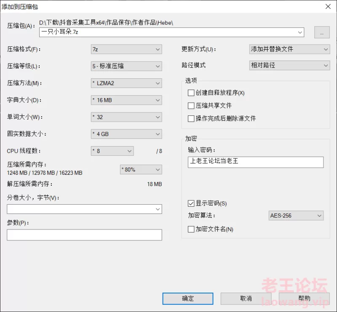This screenshot has width=337, height=312.
Task: Click the 压缩所需内存 label
Action: click(x=27, y=165)
